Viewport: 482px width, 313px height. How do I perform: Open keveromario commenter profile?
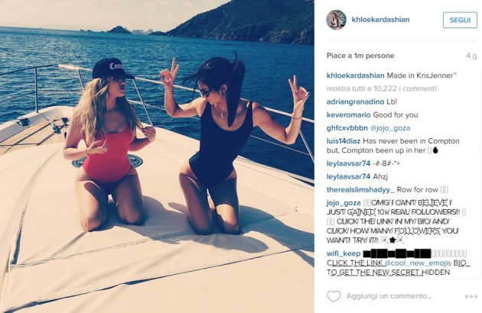(349, 115)
